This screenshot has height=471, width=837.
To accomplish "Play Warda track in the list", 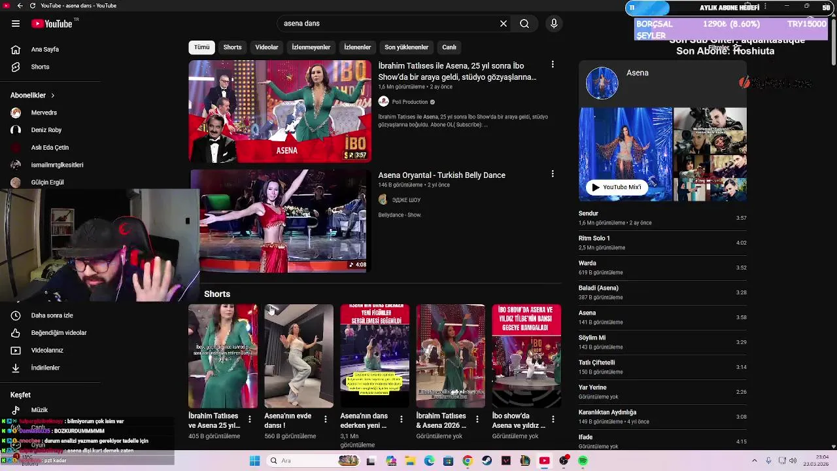I will [662, 268].
